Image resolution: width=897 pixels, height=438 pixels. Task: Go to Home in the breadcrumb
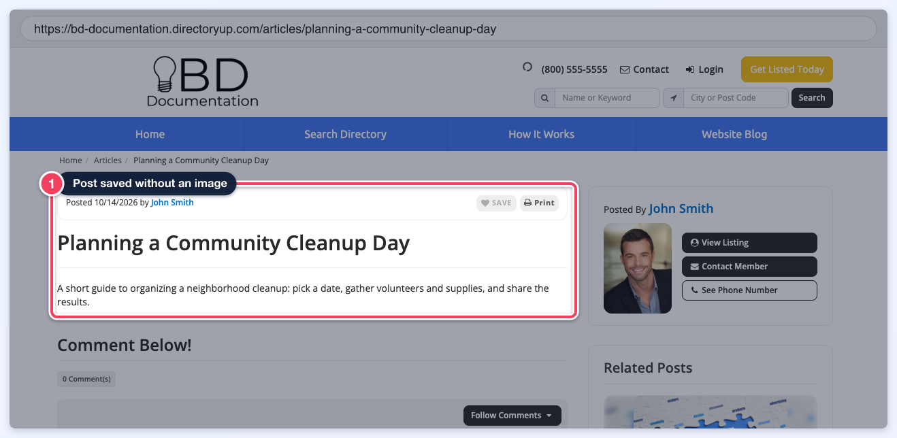point(71,161)
